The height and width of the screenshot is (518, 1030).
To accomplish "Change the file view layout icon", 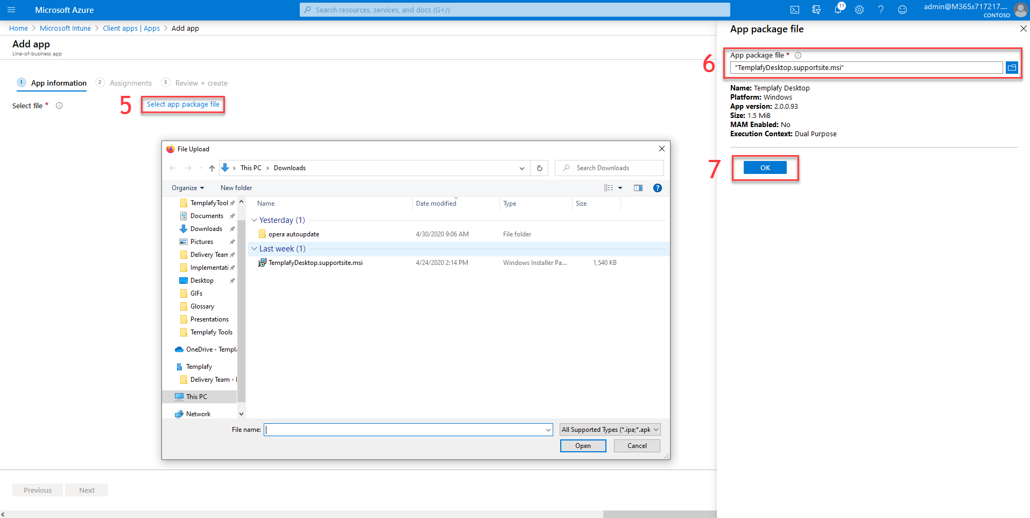I will (x=609, y=188).
